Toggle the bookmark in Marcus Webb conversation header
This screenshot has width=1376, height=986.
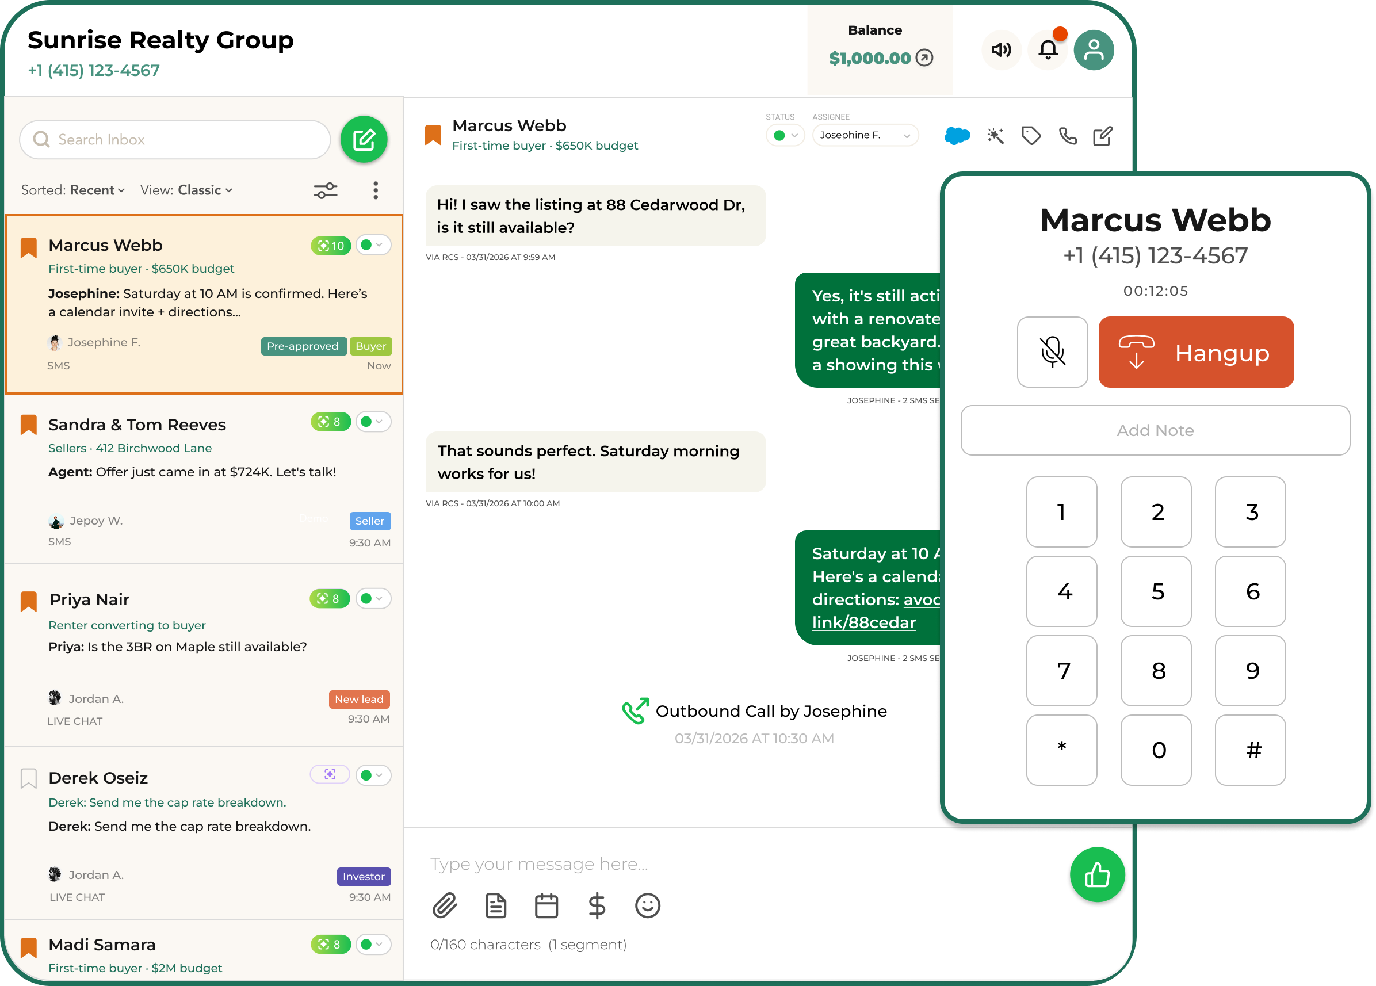pos(433,135)
